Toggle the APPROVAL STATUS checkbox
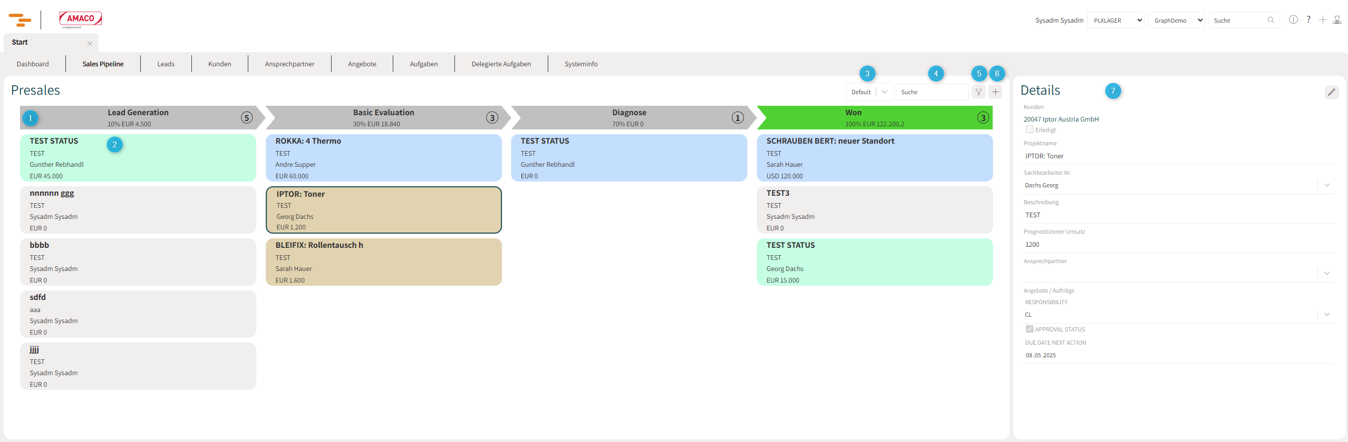 point(1029,329)
